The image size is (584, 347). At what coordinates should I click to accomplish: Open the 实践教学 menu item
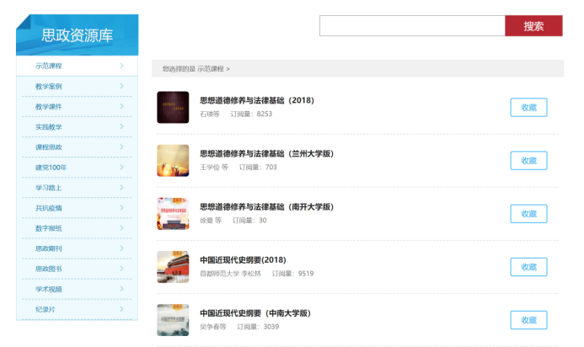pyautogui.click(x=77, y=127)
